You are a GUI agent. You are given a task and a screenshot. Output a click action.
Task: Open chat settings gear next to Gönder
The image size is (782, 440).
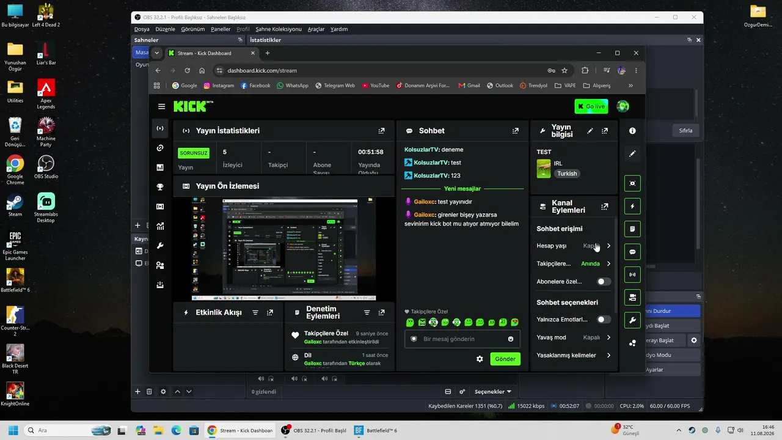480,359
